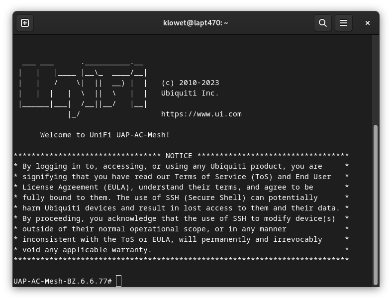Open the hamburger main menu
This screenshot has width=392, height=301.
[x=343, y=23]
